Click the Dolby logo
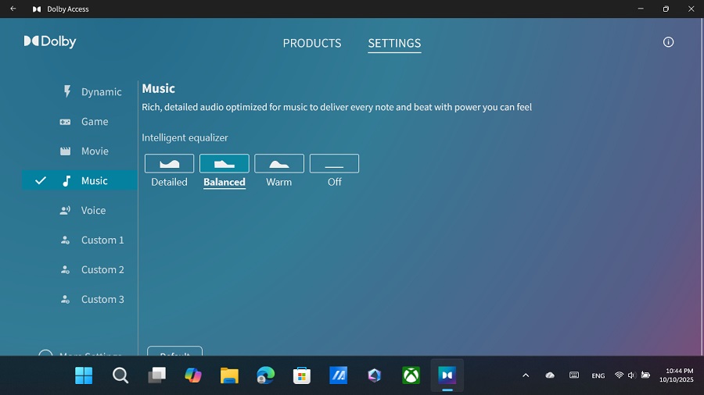The image size is (704, 395). [x=50, y=41]
